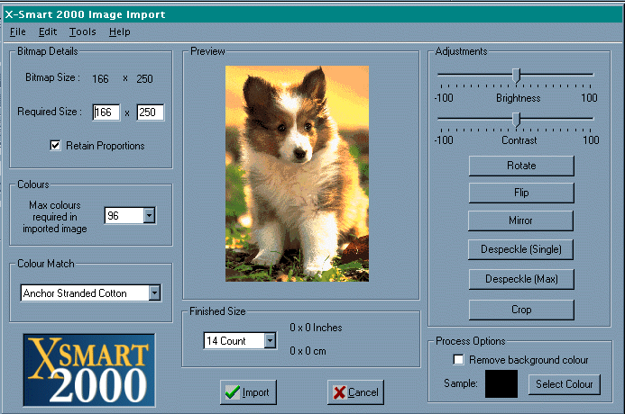This screenshot has width=625, height=414.
Task: Open the Edit menu
Action: [48, 31]
